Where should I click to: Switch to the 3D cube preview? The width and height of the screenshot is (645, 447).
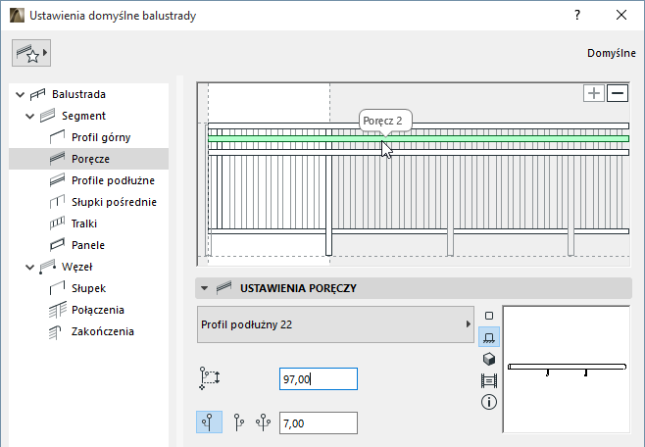pos(489,359)
